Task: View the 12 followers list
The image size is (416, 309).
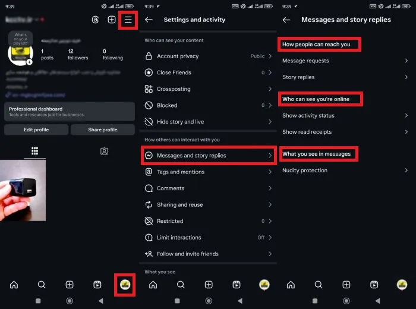Action: coord(78,55)
